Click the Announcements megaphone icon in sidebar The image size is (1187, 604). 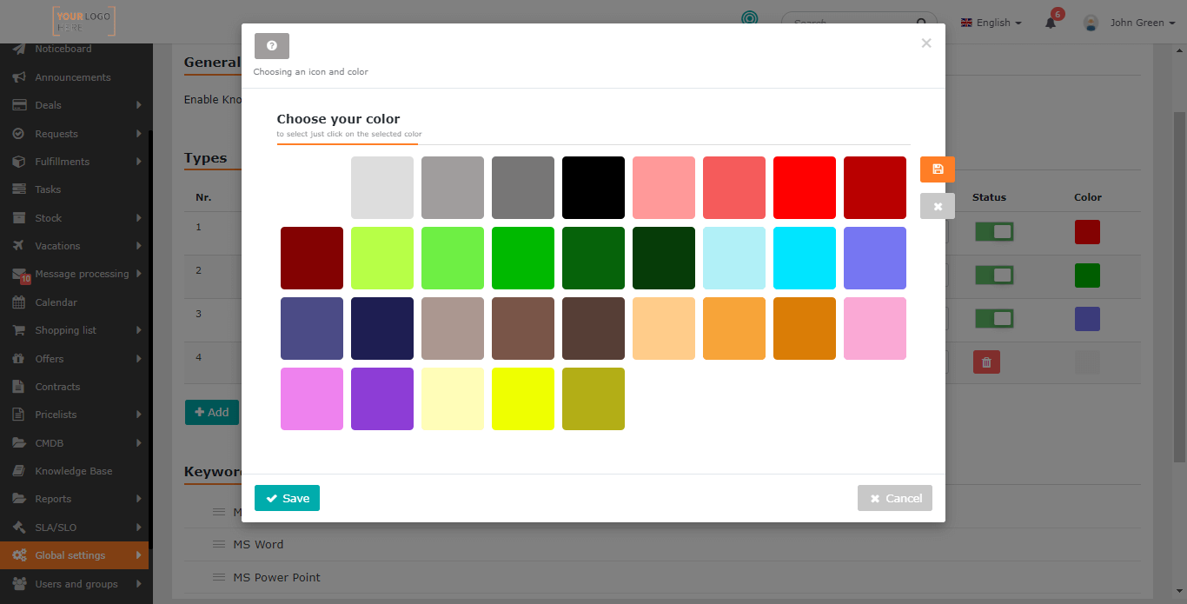pos(19,77)
